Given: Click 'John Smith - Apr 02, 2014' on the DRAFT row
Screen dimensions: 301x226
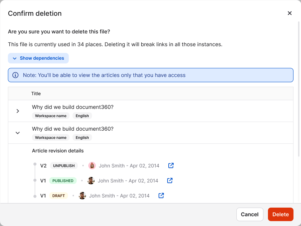Looking at the screenshot, I should (119, 196).
